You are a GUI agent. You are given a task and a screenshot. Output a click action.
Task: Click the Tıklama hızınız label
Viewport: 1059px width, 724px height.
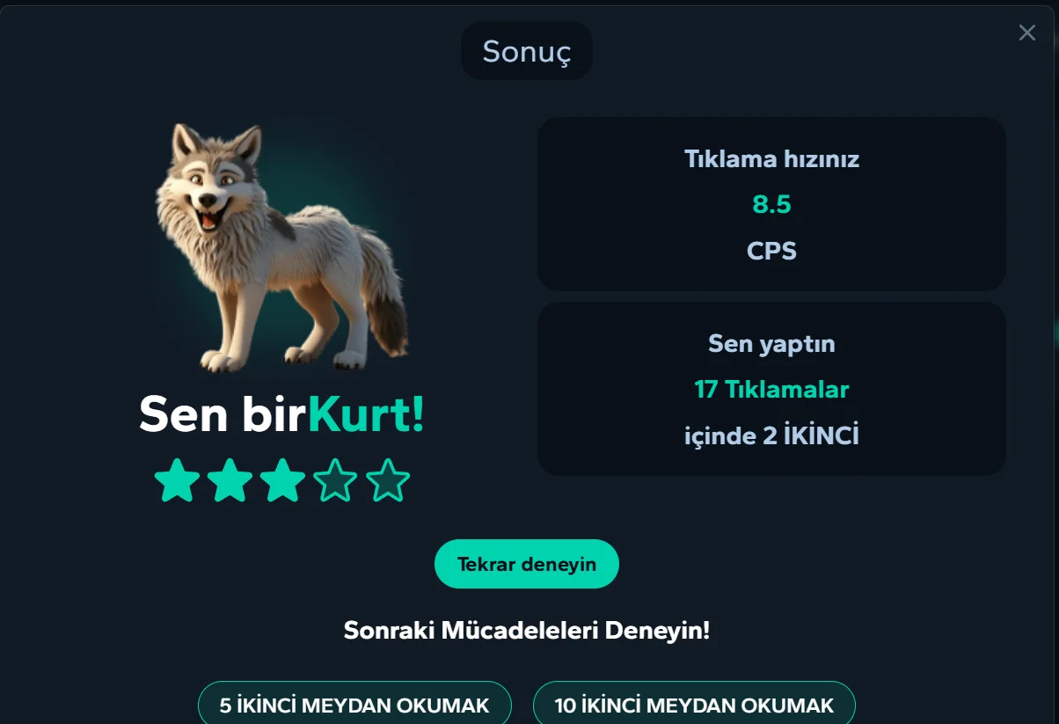tap(771, 159)
